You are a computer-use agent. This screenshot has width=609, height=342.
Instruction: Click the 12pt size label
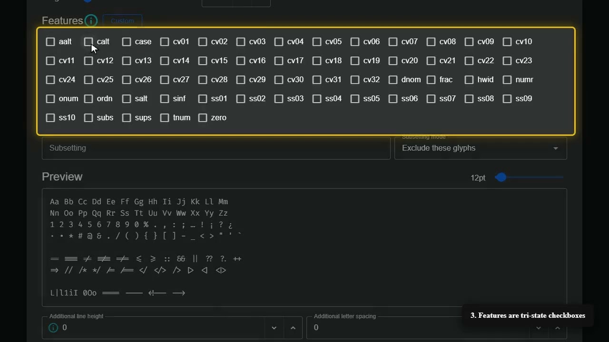coord(478,178)
